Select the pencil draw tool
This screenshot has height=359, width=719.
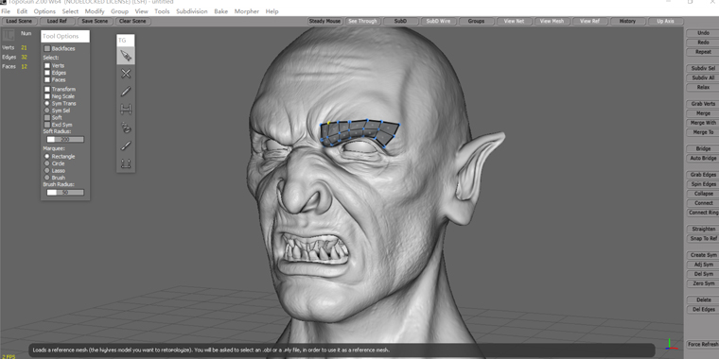(126, 92)
